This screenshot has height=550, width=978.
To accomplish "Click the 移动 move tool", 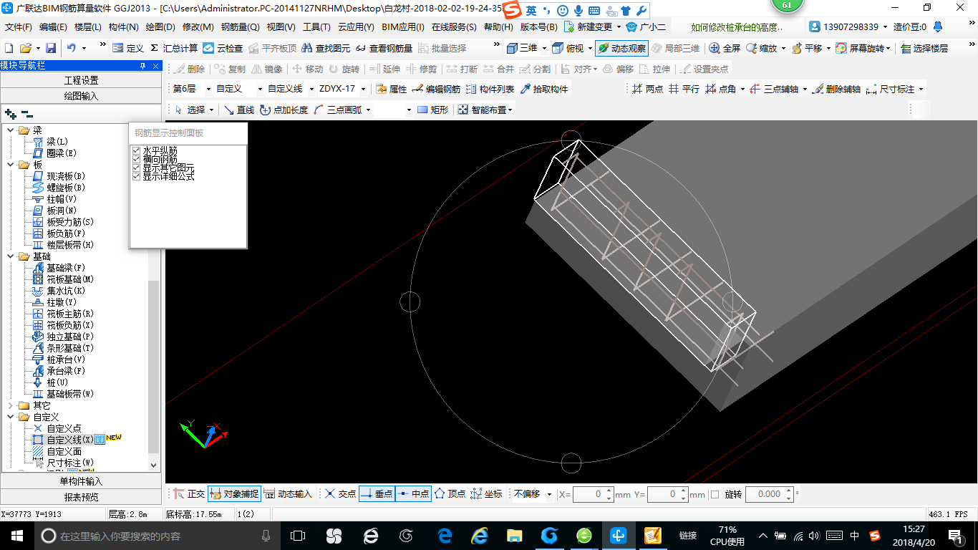I will click(307, 69).
